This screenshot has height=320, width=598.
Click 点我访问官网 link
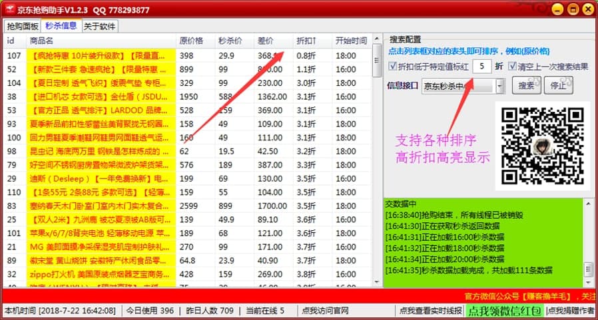click(325, 311)
